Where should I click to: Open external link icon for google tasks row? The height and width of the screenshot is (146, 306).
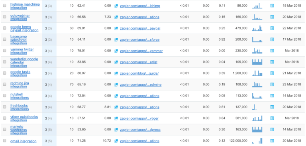pos(116,73)
